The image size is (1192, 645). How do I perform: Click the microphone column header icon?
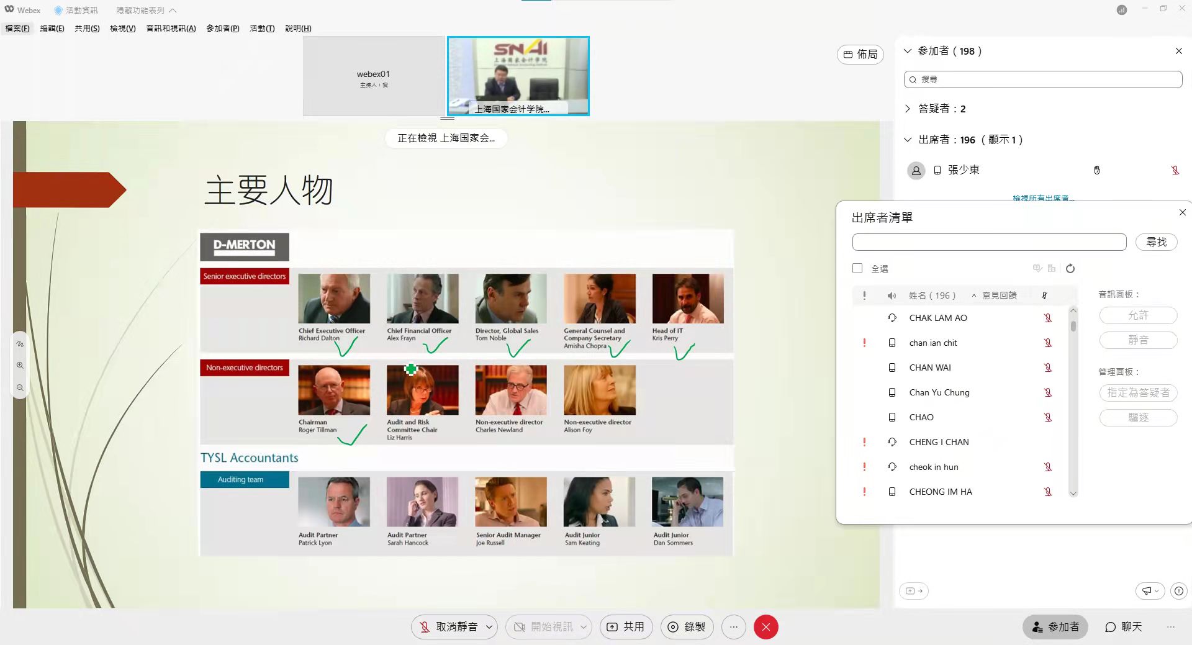coord(1044,295)
